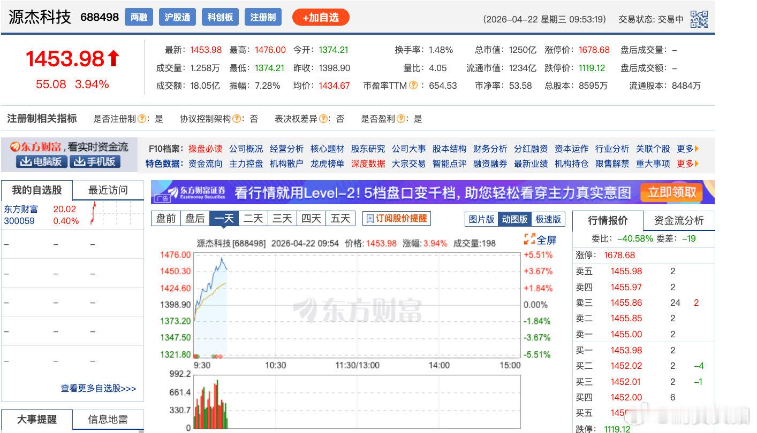Scan the QR code icon
This screenshot has width=757, height=433.
click(699, 19)
